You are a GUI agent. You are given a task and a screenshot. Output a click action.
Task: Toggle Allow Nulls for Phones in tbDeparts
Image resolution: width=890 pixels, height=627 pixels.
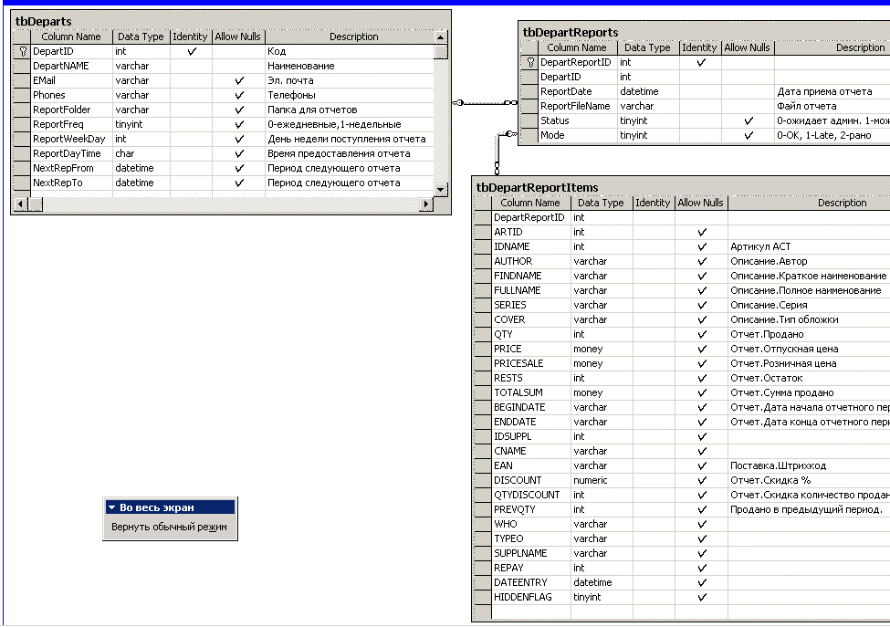(239, 95)
